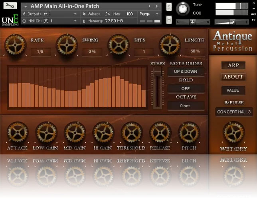Click the last step sequencer bar

pyautogui.click(x=144, y=99)
